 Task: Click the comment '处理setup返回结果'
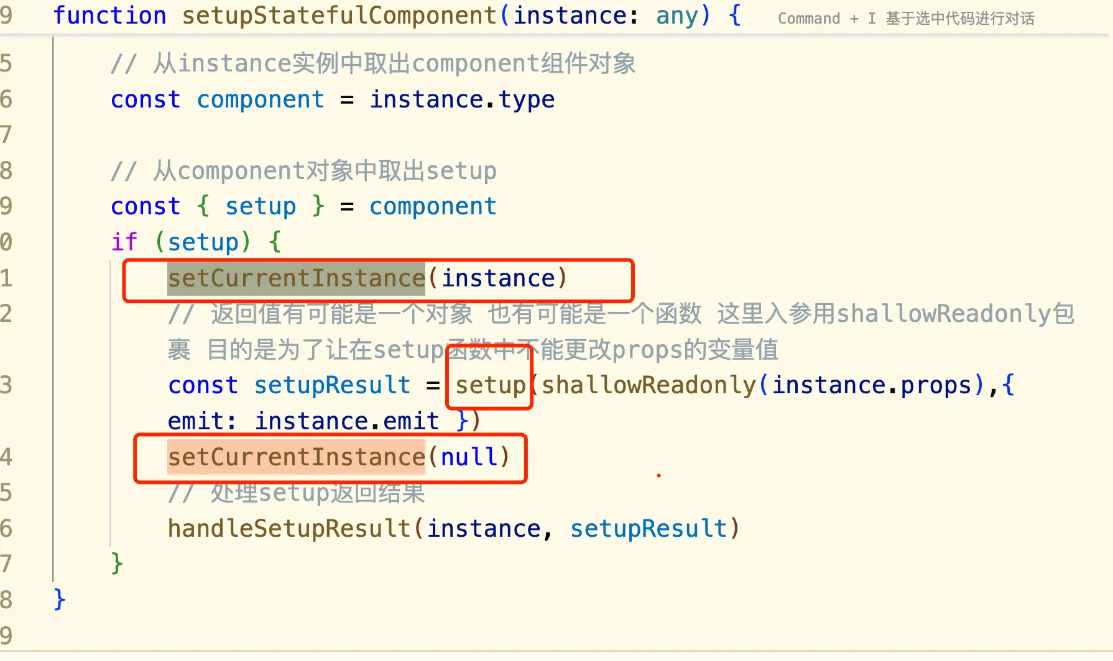click(297, 493)
